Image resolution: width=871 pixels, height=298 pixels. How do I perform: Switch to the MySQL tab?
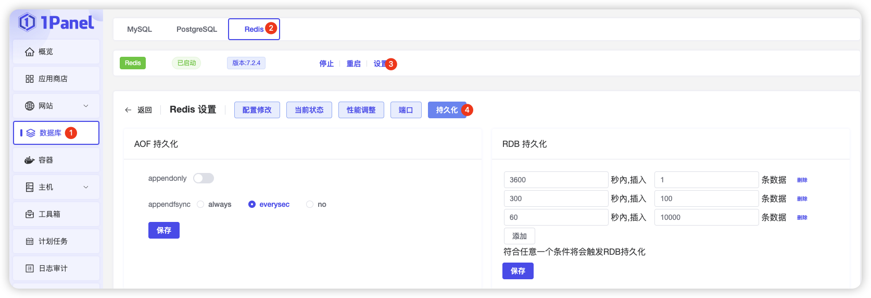coord(140,29)
